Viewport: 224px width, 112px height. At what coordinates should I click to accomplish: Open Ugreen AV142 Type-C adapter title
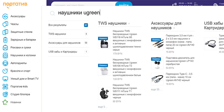(179, 77)
